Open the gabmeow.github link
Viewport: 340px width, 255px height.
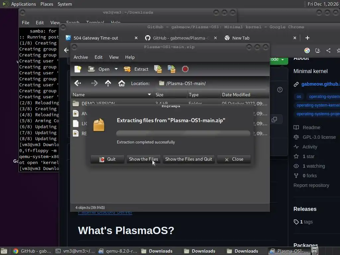tap(320, 84)
